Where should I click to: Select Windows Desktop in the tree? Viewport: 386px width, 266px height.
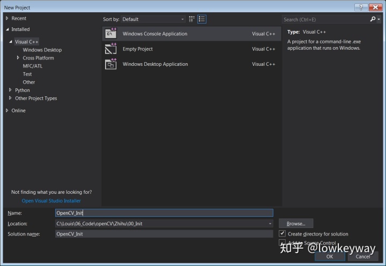pyautogui.click(x=42, y=50)
